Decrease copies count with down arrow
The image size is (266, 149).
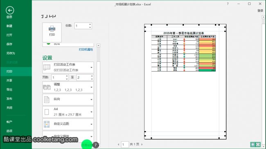(90, 27)
